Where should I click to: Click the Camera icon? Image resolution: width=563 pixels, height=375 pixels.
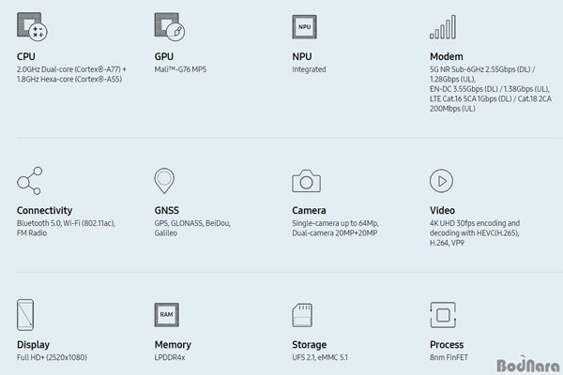coord(306,181)
